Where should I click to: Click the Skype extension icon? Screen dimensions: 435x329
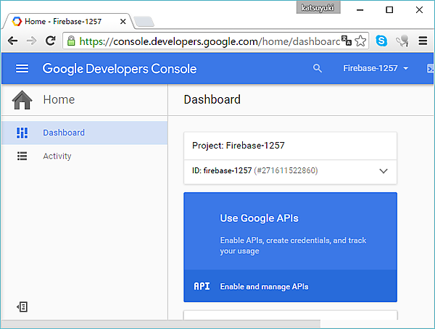point(381,41)
